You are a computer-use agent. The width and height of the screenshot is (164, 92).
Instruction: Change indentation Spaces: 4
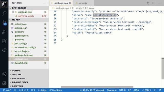(112, 90)
